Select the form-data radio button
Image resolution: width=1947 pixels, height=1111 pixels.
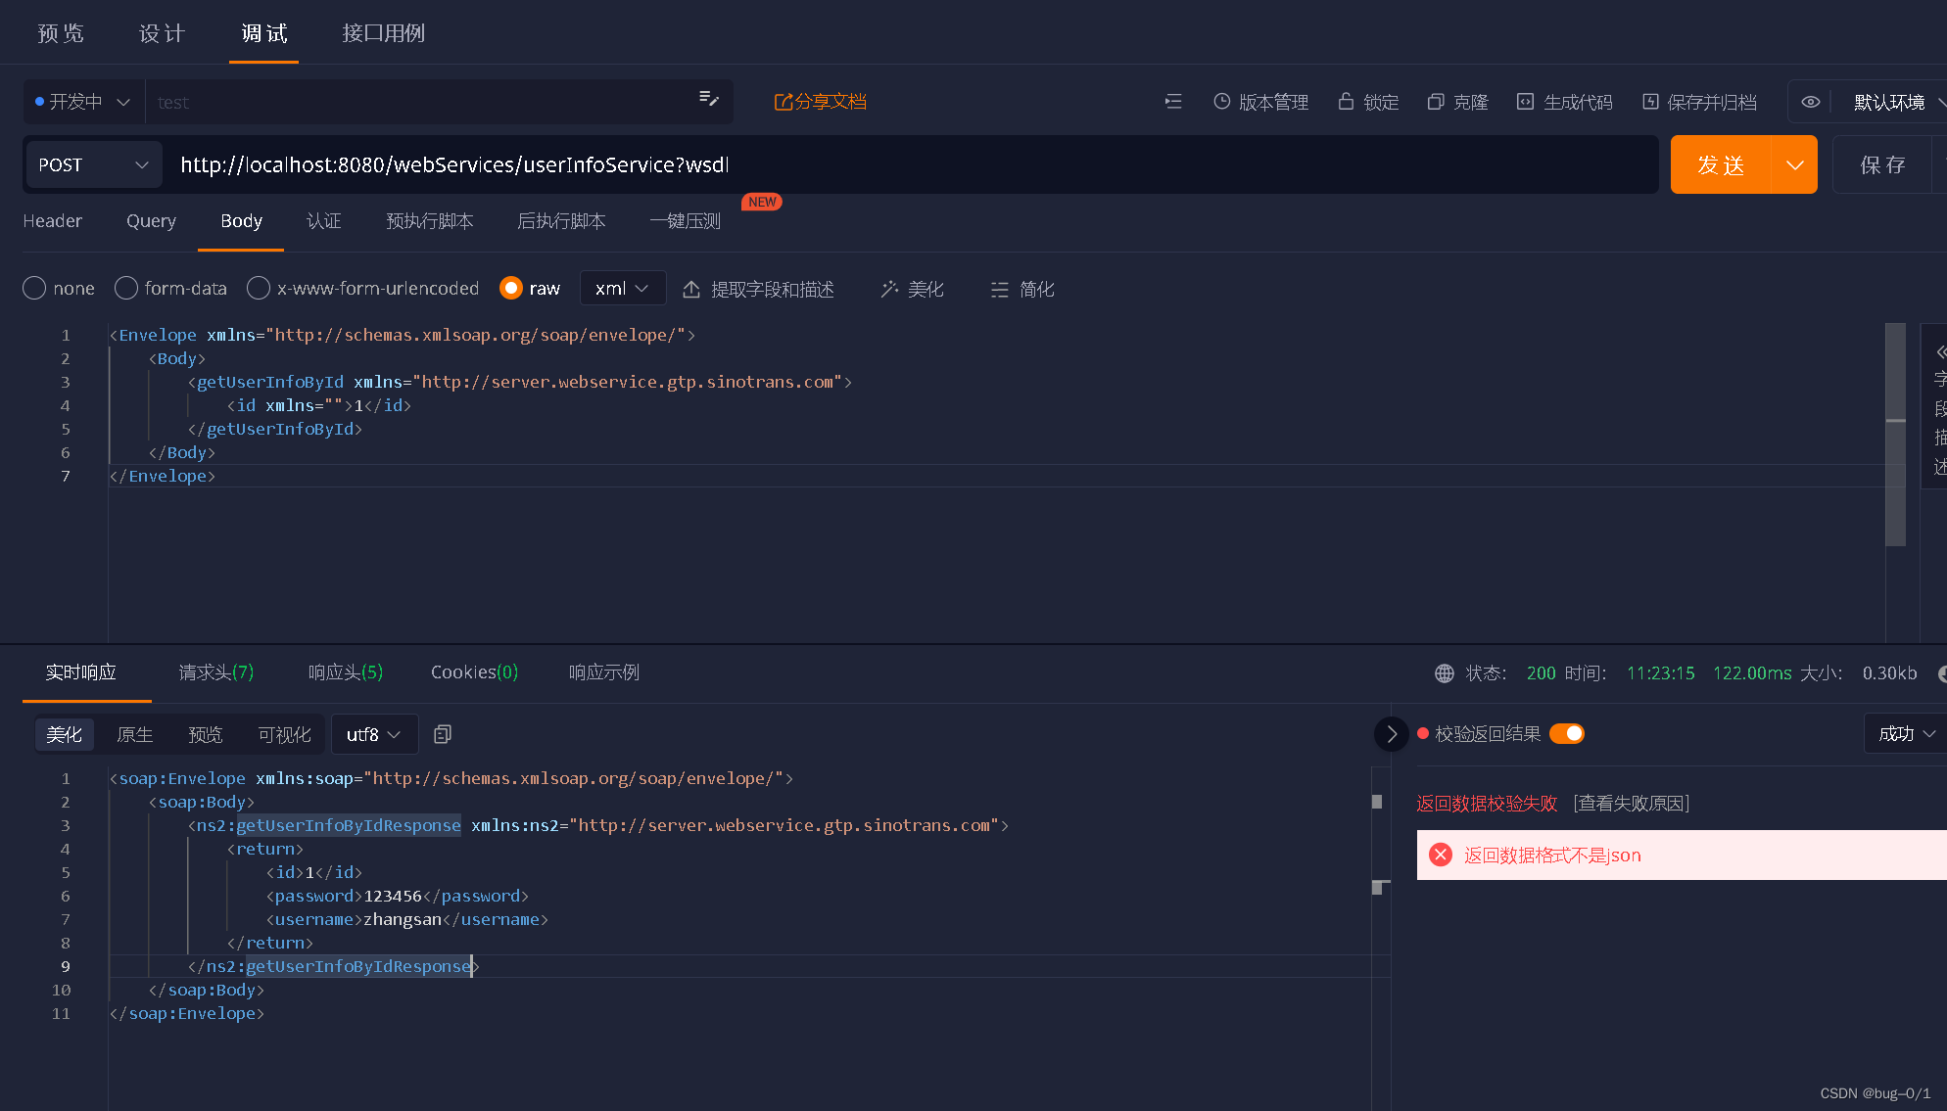tap(126, 288)
